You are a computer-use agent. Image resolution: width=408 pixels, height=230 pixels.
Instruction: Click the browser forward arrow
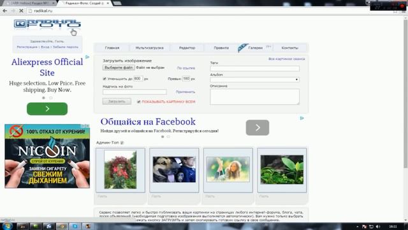(13, 11)
